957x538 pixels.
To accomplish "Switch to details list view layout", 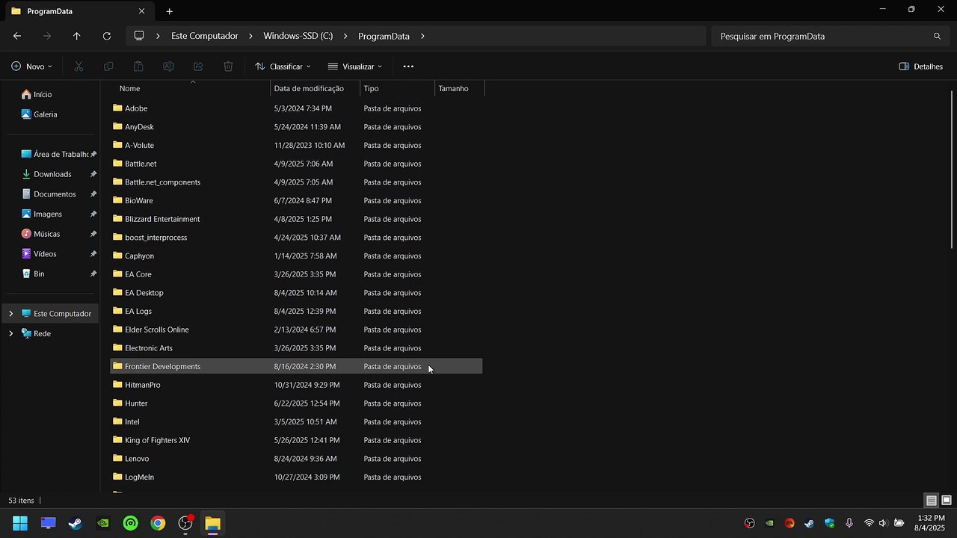I will [x=932, y=501].
